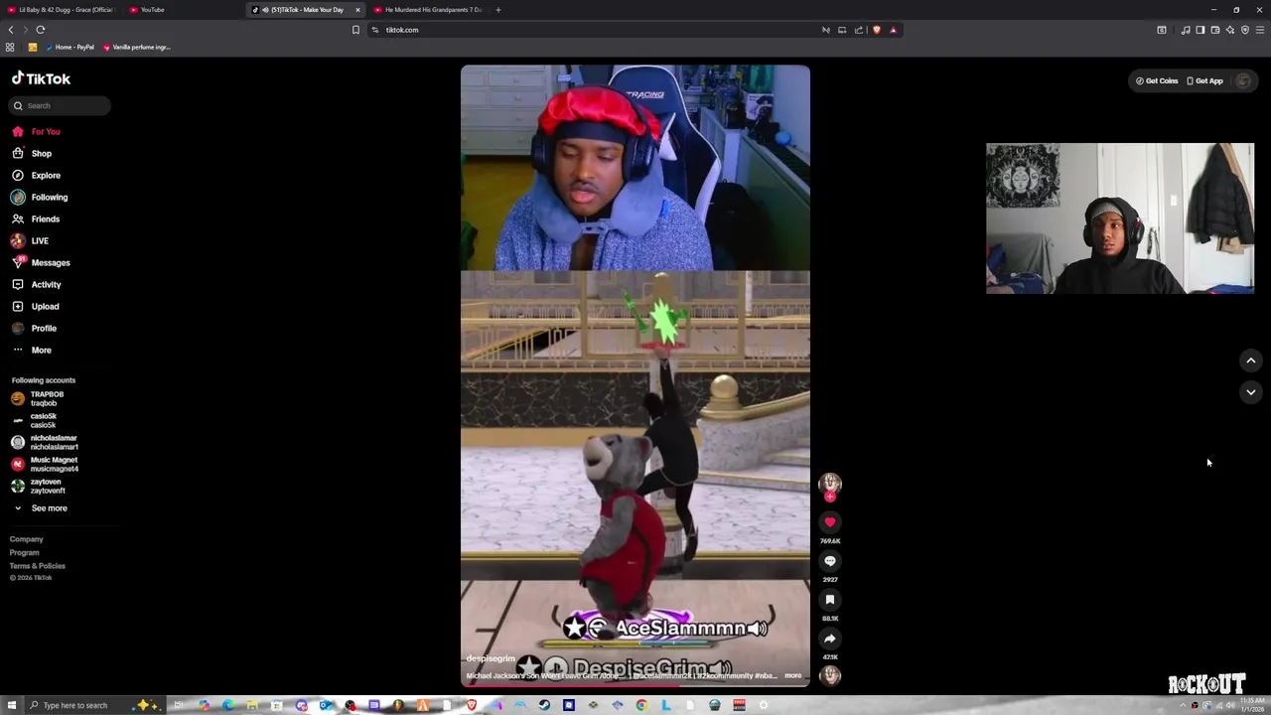Expand the video caption with more
1271x715 pixels.
coord(793,675)
